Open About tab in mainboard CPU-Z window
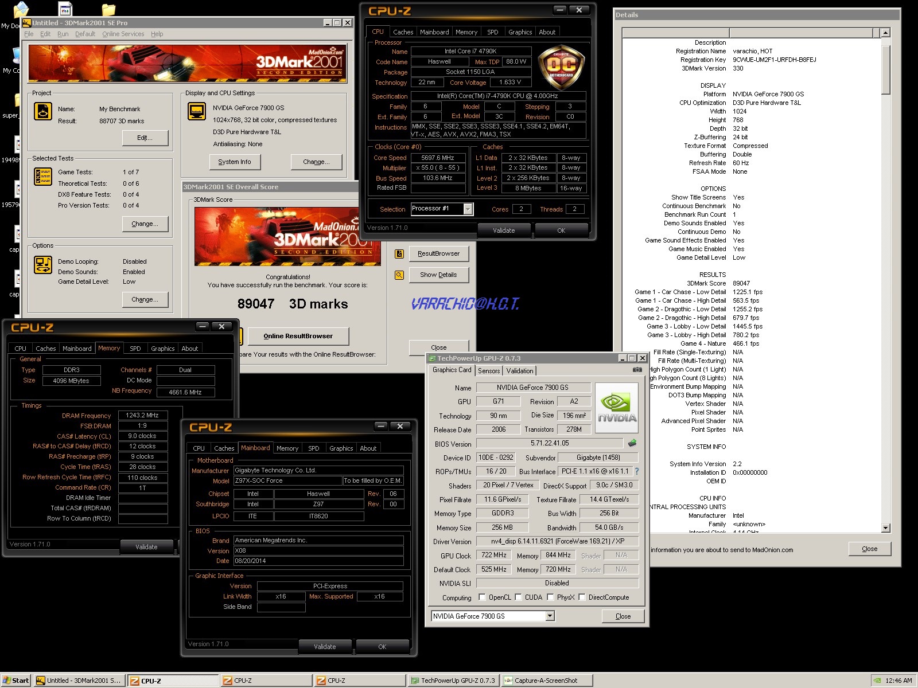918x688 pixels. click(x=368, y=448)
